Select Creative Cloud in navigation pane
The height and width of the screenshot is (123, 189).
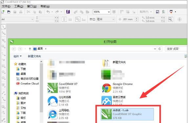tap(28, 83)
